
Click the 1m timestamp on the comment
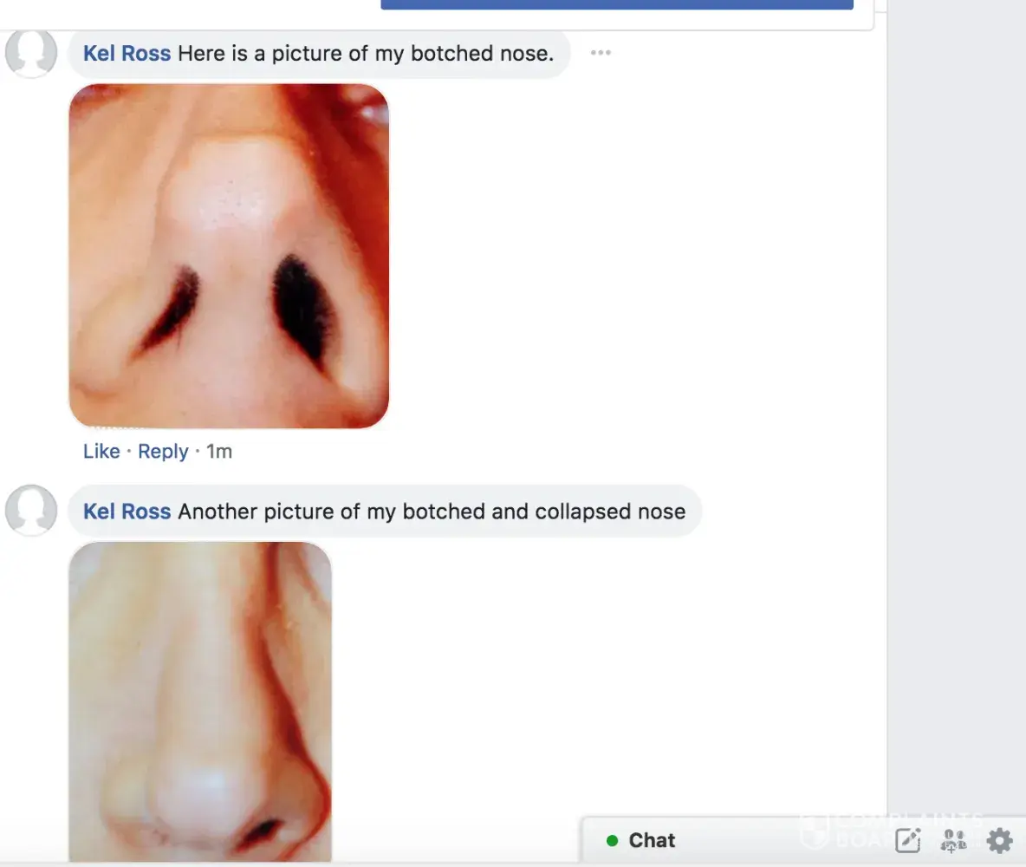(219, 452)
